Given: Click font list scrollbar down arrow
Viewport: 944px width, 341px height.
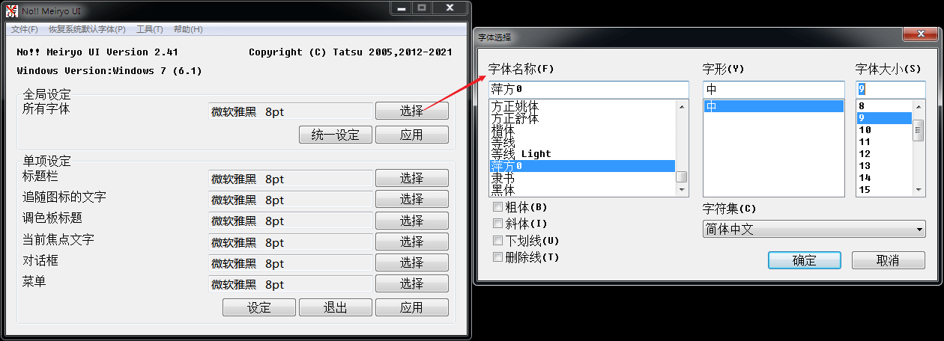Looking at the screenshot, I should click(682, 190).
